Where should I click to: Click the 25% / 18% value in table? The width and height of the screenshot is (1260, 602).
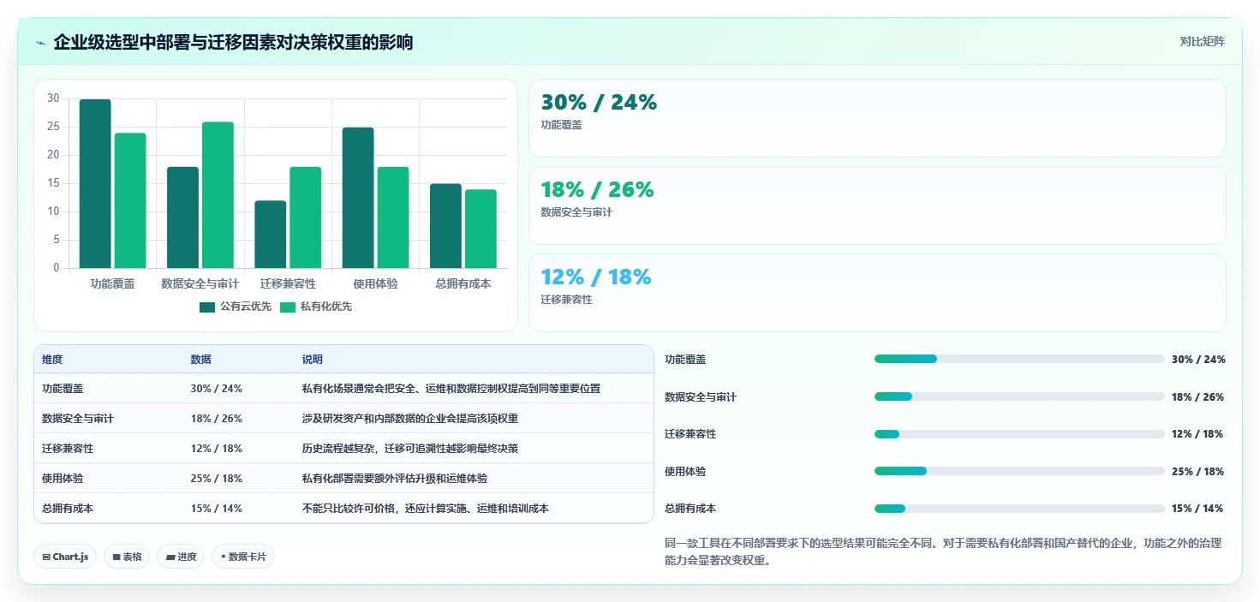(216, 479)
